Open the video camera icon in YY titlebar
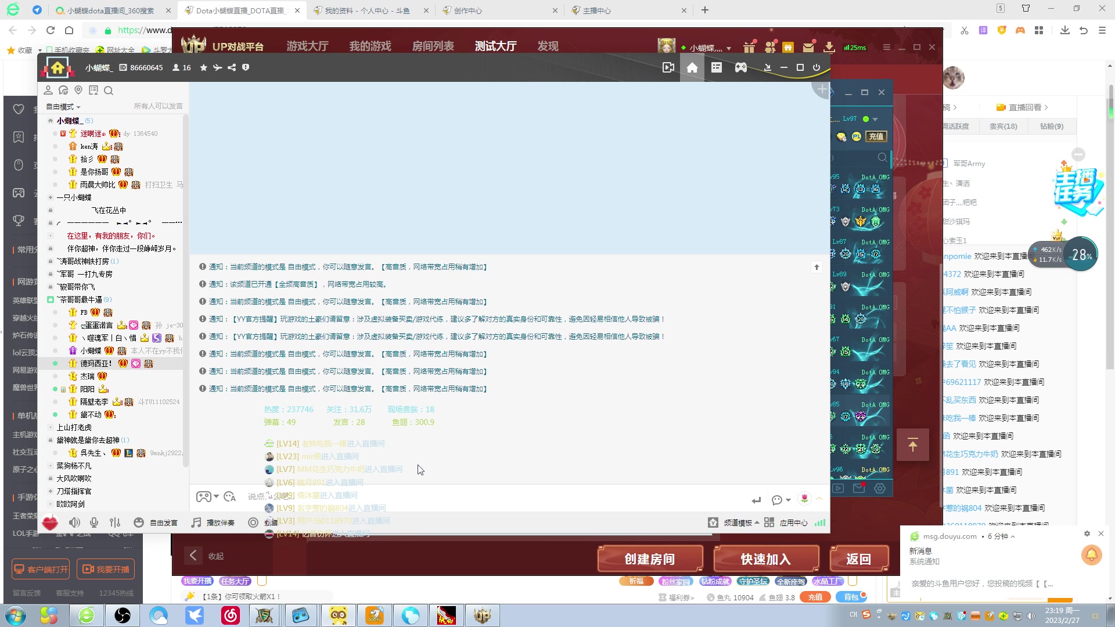Viewport: 1115px width, 627px height. point(668,68)
